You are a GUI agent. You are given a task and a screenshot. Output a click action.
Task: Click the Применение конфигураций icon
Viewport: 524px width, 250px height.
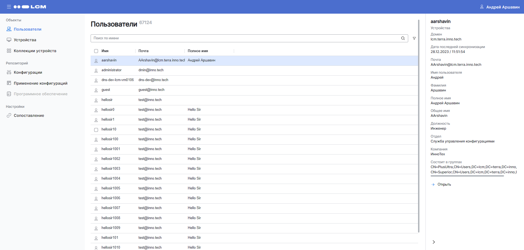point(9,83)
